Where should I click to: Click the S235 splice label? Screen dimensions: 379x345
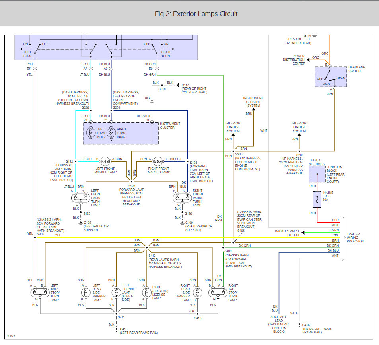click(239, 154)
